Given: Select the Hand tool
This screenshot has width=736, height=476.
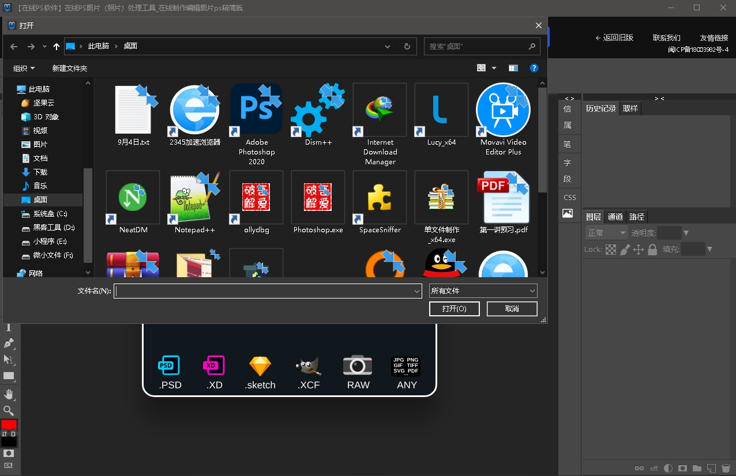Looking at the screenshot, I should pos(9,394).
